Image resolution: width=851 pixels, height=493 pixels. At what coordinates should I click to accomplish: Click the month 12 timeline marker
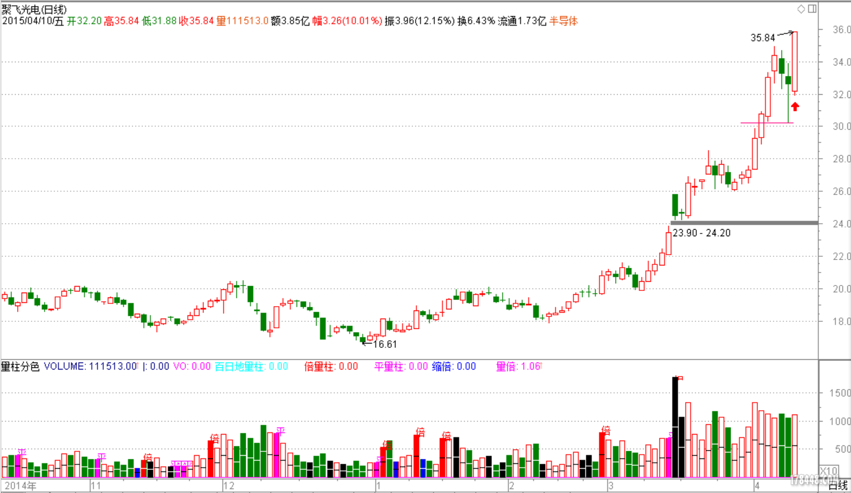pyautogui.click(x=229, y=485)
